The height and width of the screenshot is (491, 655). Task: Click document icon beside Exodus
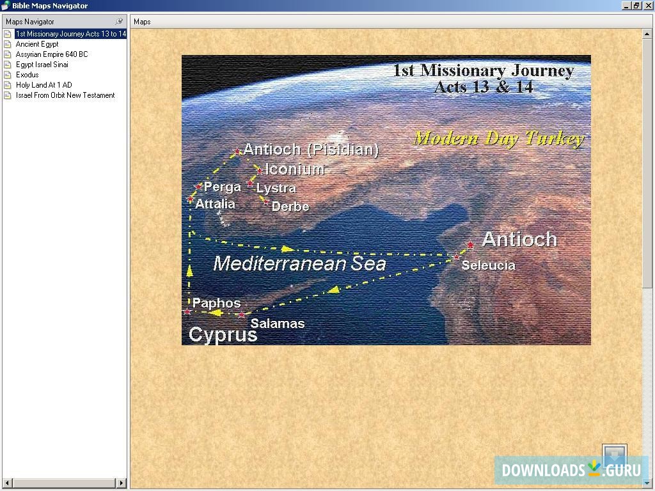tap(8, 75)
